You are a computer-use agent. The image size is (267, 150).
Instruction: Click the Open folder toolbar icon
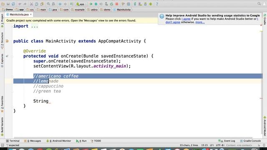[x=3, y=4]
